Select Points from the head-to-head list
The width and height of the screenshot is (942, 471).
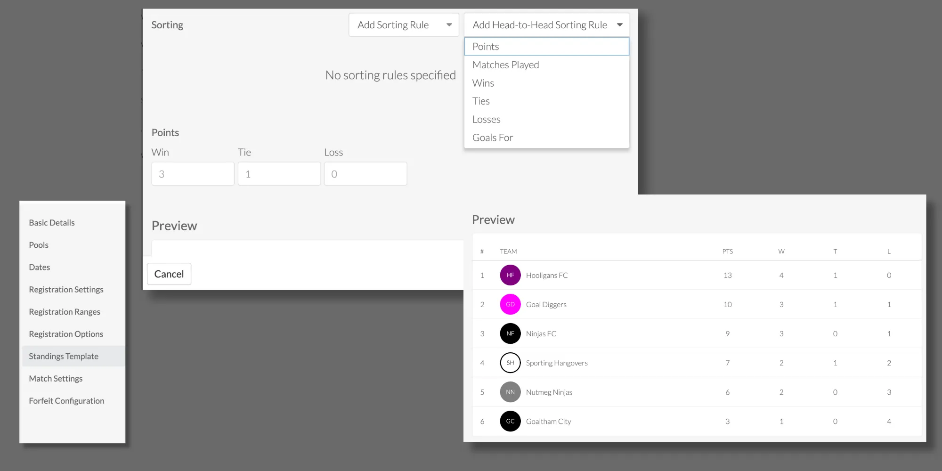tap(546, 47)
